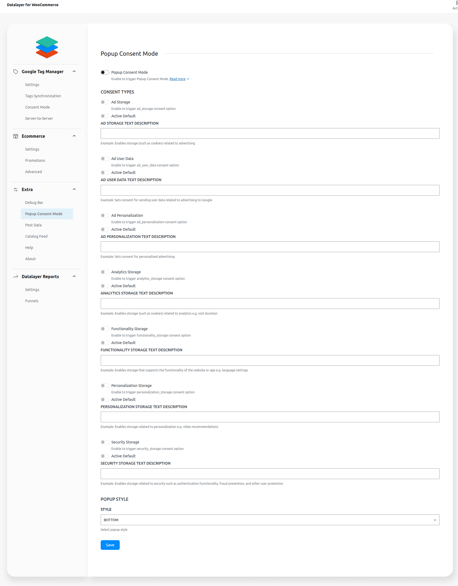Open the Catalog Feed page
The width and height of the screenshot is (458, 586).
point(36,236)
